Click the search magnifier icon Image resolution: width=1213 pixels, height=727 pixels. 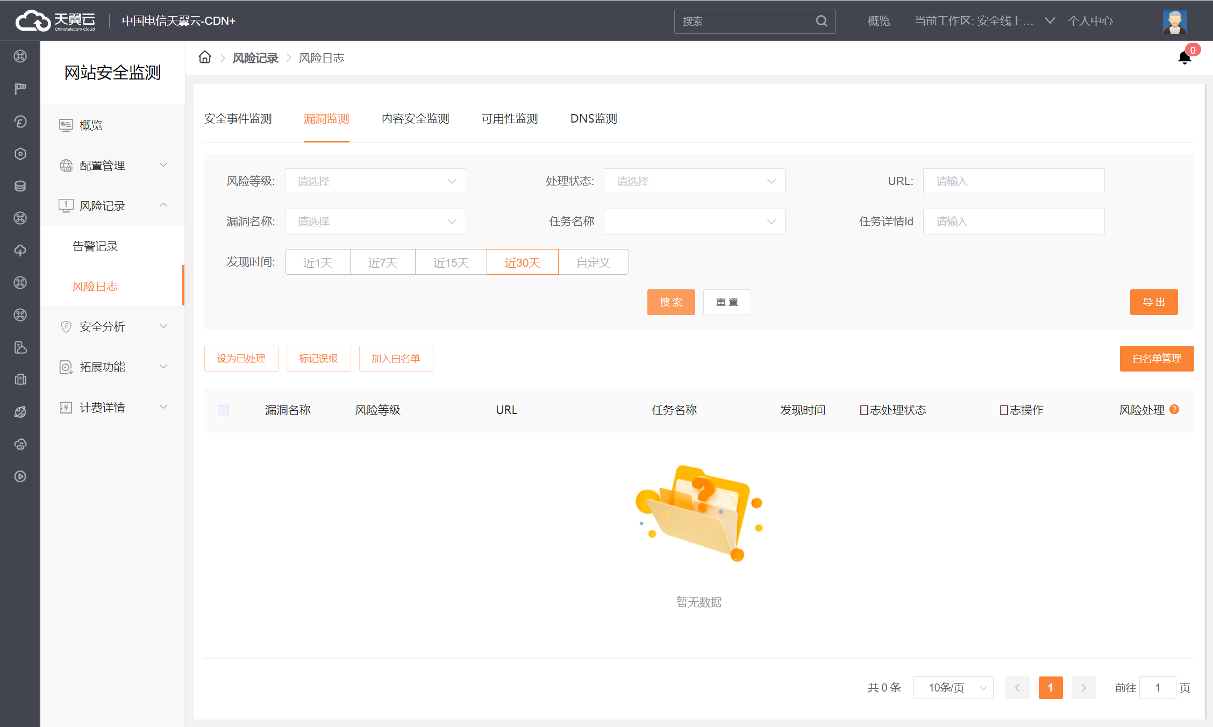pyautogui.click(x=821, y=21)
